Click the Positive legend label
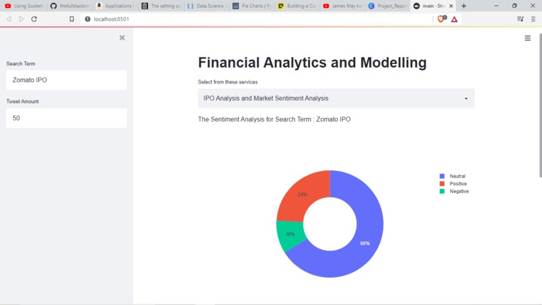The width and height of the screenshot is (542, 305). tap(458, 184)
